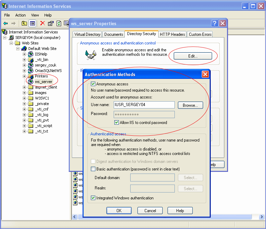Collapse the SERGEY04 local computer node
Image resolution: width=266 pixels, height=229 pixels.
5,38
